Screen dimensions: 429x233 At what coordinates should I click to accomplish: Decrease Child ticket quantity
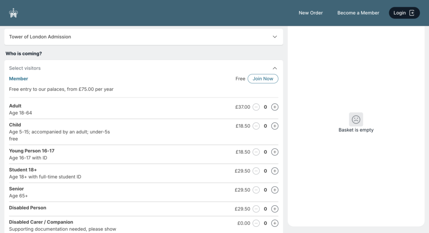(x=256, y=126)
